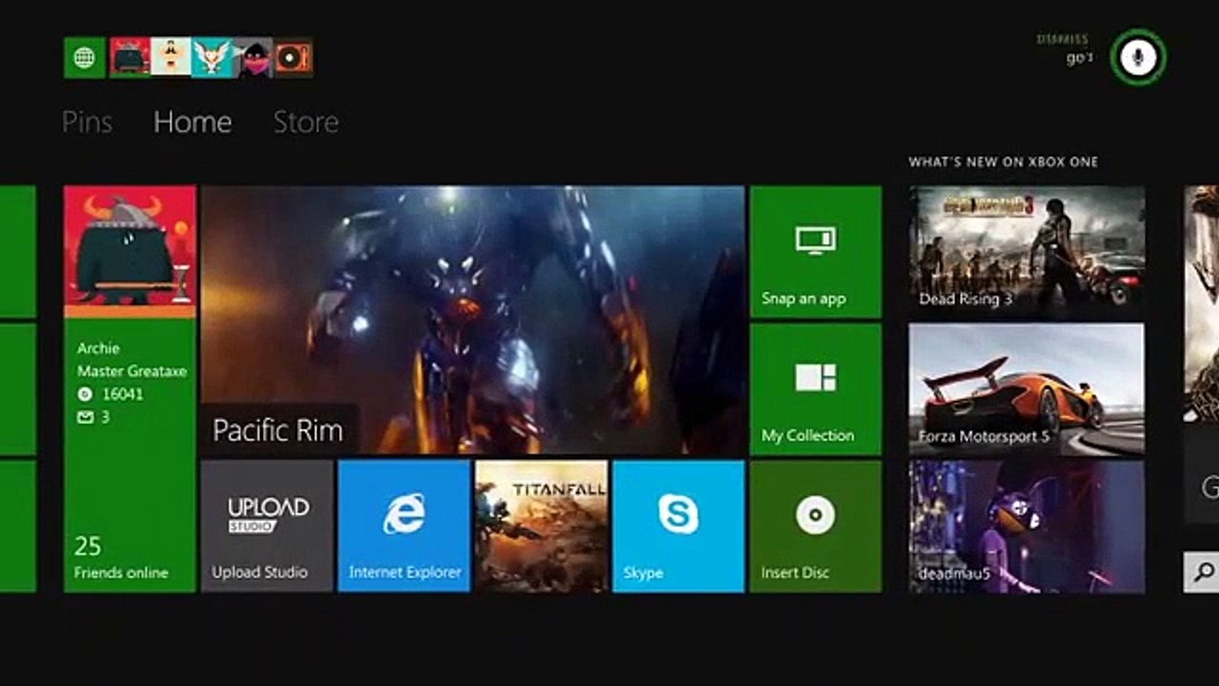Open the 3 messages entry
This screenshot has height=686, width=1219.
pyautogui.click(x=93, y=417)
